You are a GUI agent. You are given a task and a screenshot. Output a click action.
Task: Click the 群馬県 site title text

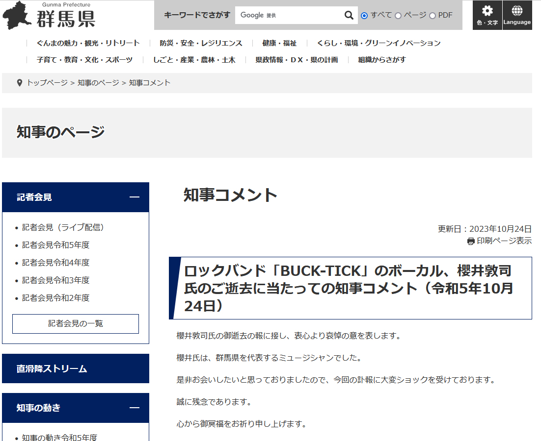[66, 19]
